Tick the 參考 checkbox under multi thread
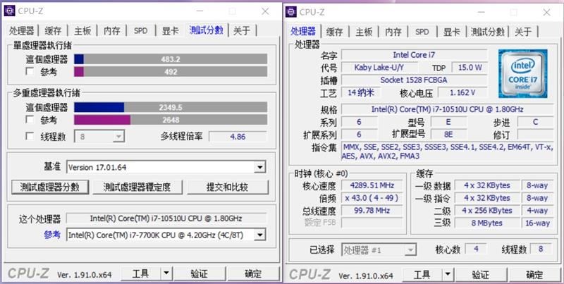564x284 pixels. (30, 119)
